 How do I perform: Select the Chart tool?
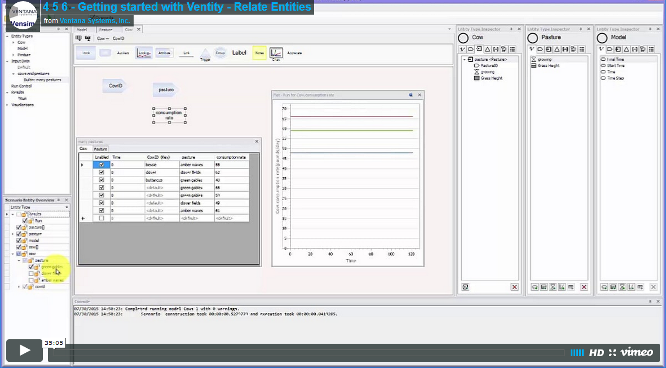pyautogui.click(x=276, y=54)
